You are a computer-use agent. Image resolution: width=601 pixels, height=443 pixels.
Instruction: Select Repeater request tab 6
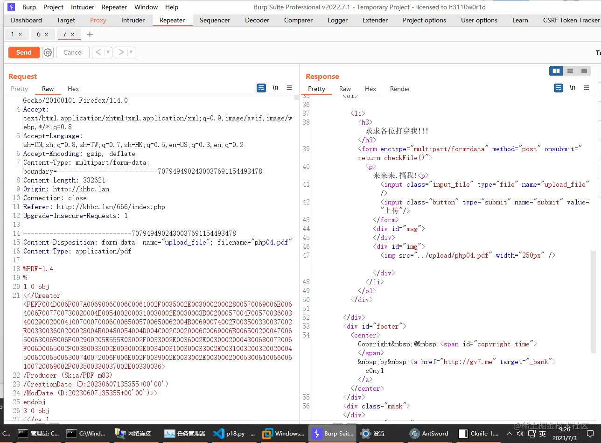(39, 34)
